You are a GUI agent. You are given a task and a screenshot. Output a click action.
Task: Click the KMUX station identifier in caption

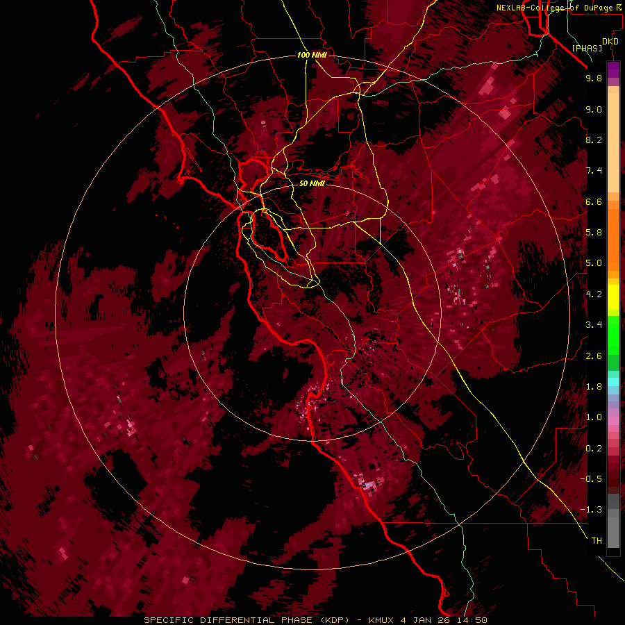(x=381, y=620)
